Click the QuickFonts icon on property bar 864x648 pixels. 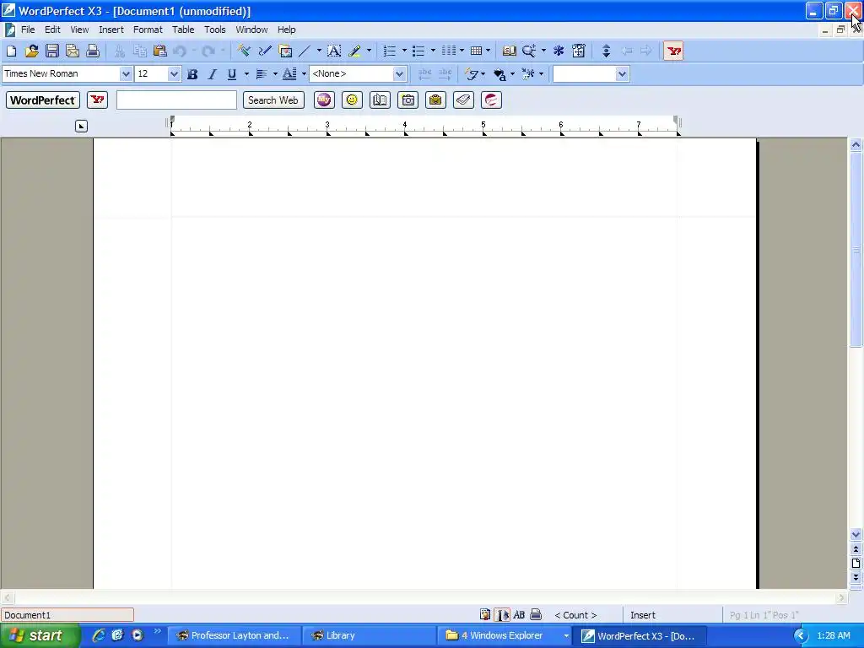(x=472, y=74)
